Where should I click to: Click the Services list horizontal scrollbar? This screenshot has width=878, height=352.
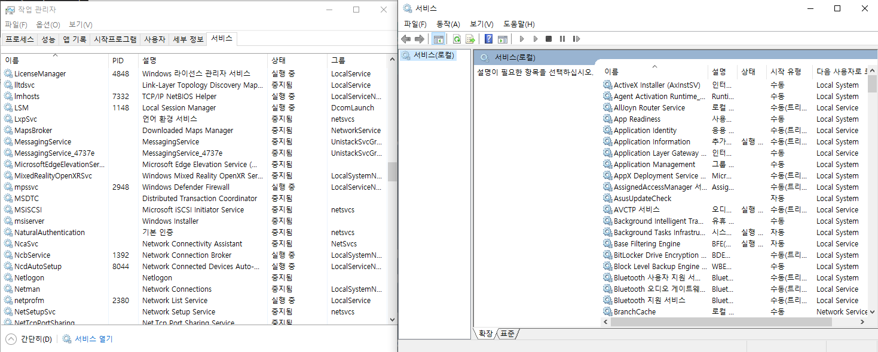click(721, 322)
